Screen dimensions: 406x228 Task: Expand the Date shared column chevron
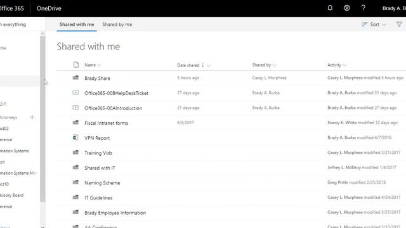pyautogui.click(x=209, y=65)
